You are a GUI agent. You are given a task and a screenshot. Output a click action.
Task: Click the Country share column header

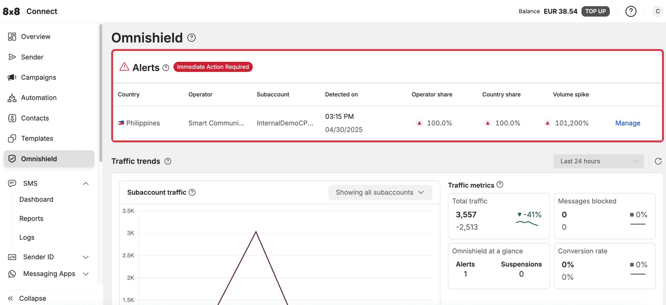coord(501,95)
